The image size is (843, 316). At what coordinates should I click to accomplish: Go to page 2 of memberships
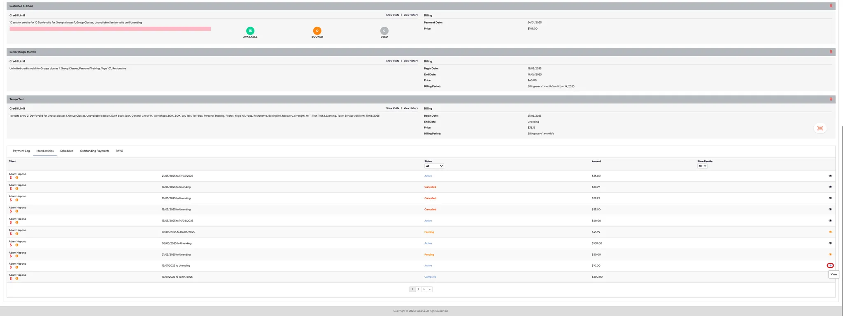click(x=418, y=289)
